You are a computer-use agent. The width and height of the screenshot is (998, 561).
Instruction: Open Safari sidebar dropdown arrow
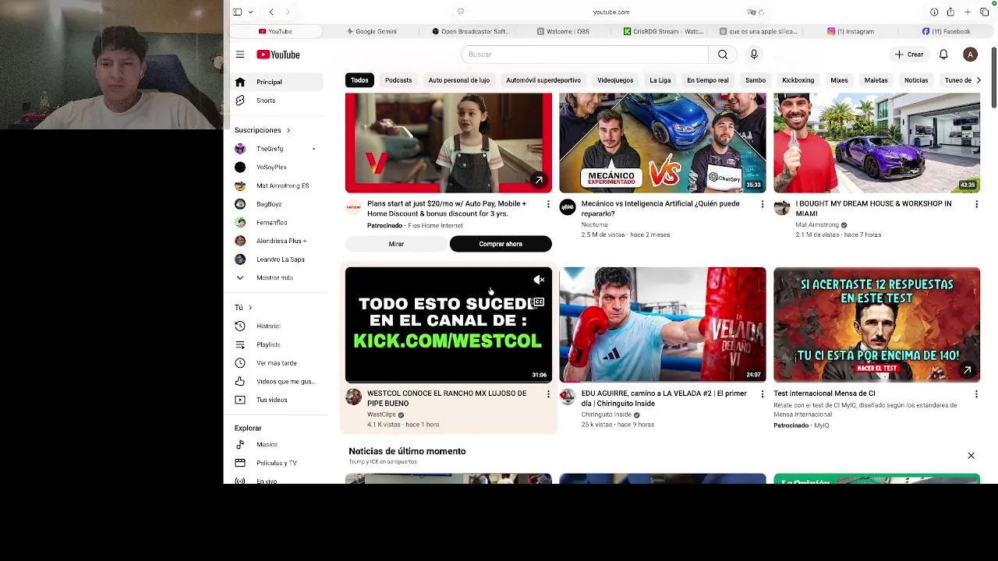(x=249, y=12)
